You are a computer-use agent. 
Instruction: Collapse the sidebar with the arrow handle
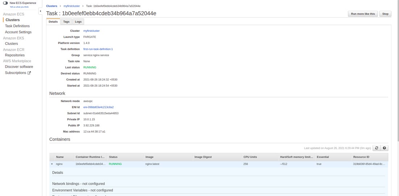[40, 11]
